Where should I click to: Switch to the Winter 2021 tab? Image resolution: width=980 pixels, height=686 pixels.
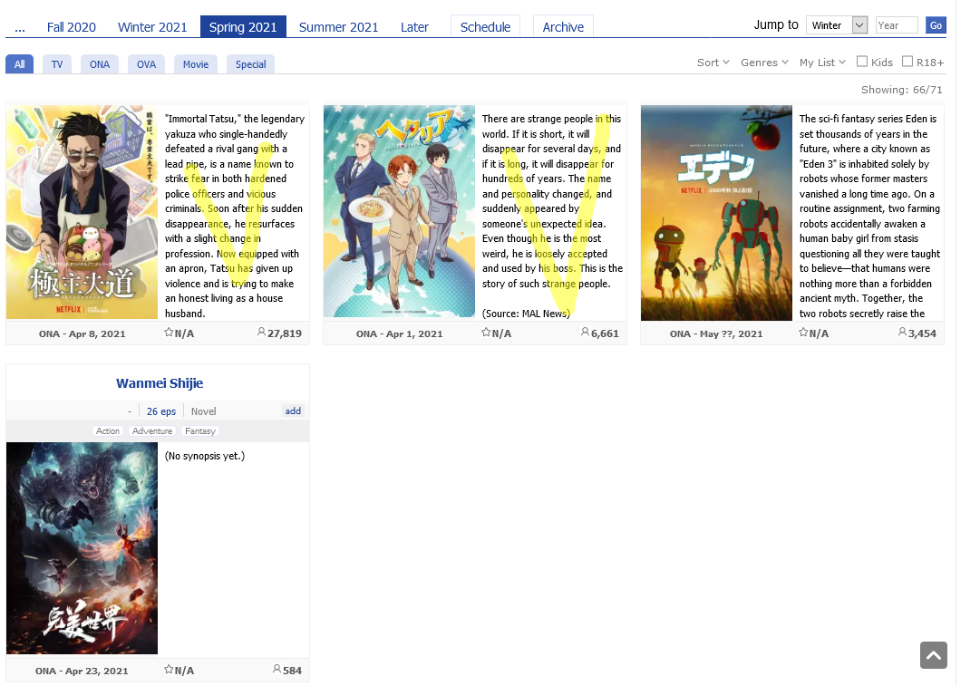(152, 27)
